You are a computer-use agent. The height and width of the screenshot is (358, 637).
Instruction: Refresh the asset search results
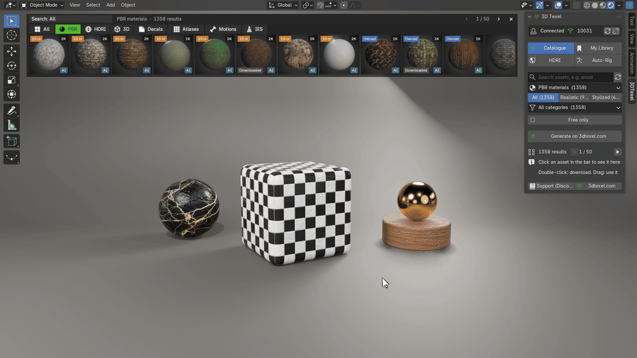click(x=618, y=77)
